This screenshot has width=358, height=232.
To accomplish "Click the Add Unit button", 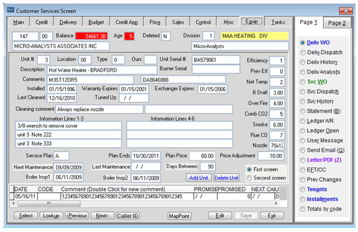I will 198,178.
